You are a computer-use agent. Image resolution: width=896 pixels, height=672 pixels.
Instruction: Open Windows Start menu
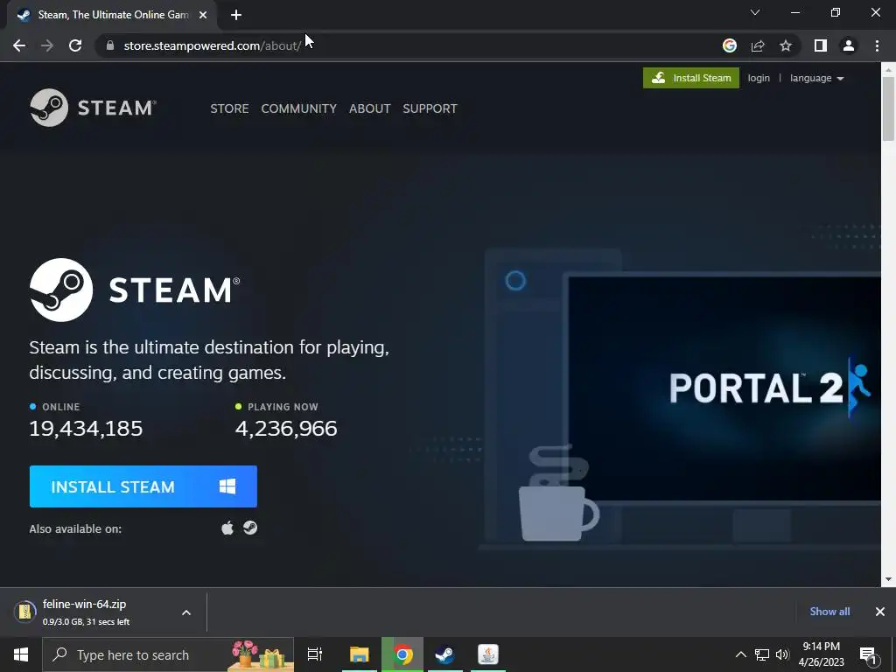pyautogui.click(x=21, y=654)
